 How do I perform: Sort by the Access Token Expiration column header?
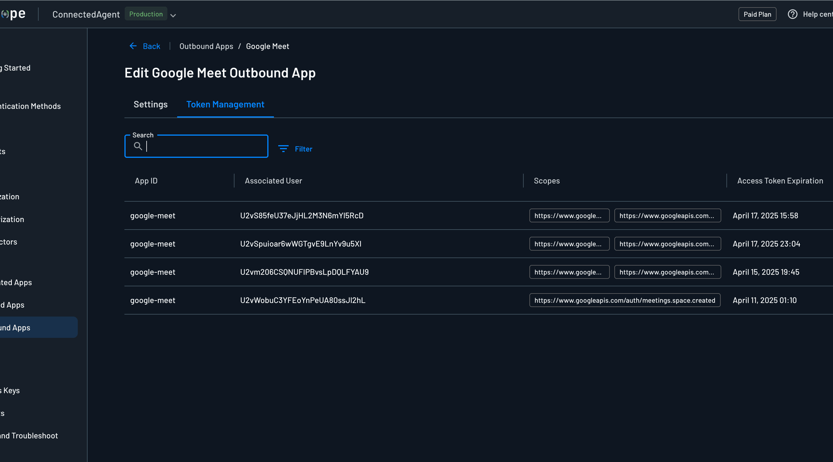(780, 181)
